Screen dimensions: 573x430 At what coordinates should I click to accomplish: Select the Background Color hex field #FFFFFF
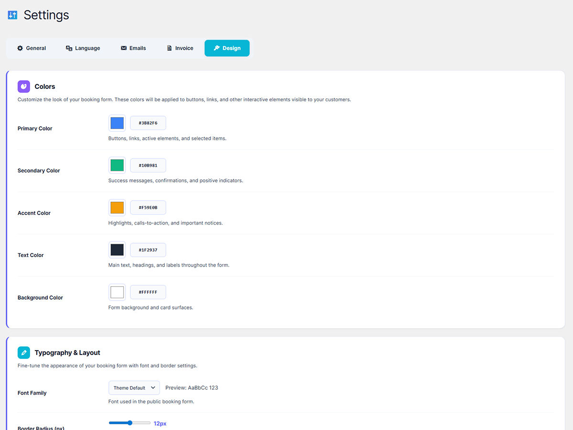click(148, 292)
